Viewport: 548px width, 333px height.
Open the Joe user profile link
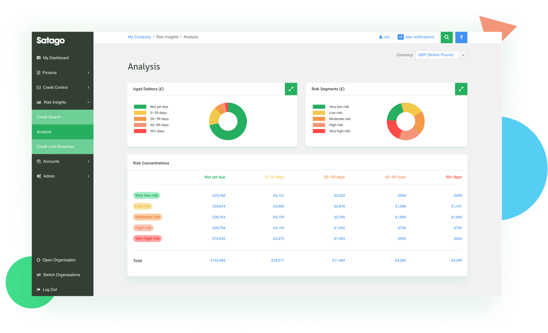(384, 37)
